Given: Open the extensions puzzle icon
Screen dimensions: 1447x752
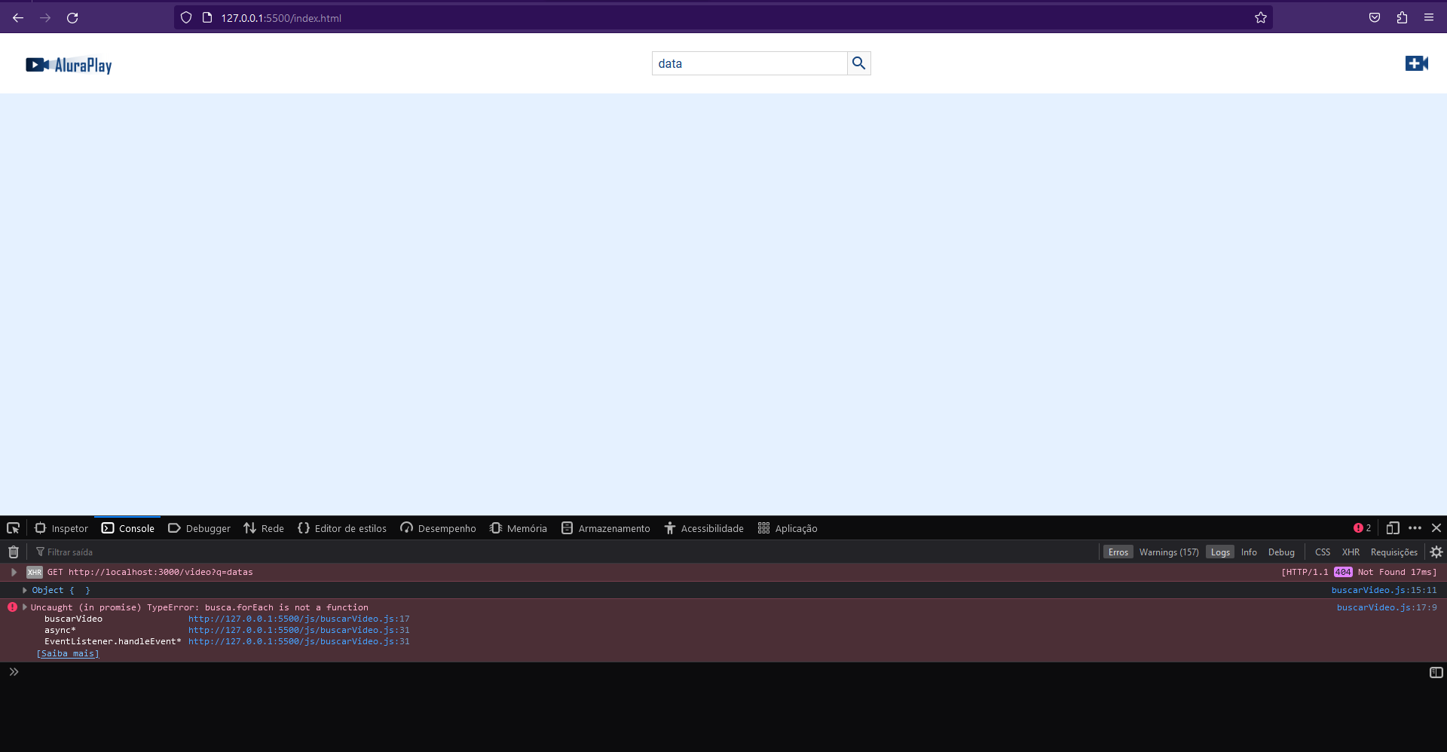Looking at the screenshot, I should [x=1402, y=17].
